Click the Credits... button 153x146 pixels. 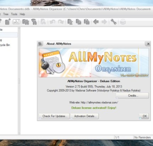coord(132,96)
